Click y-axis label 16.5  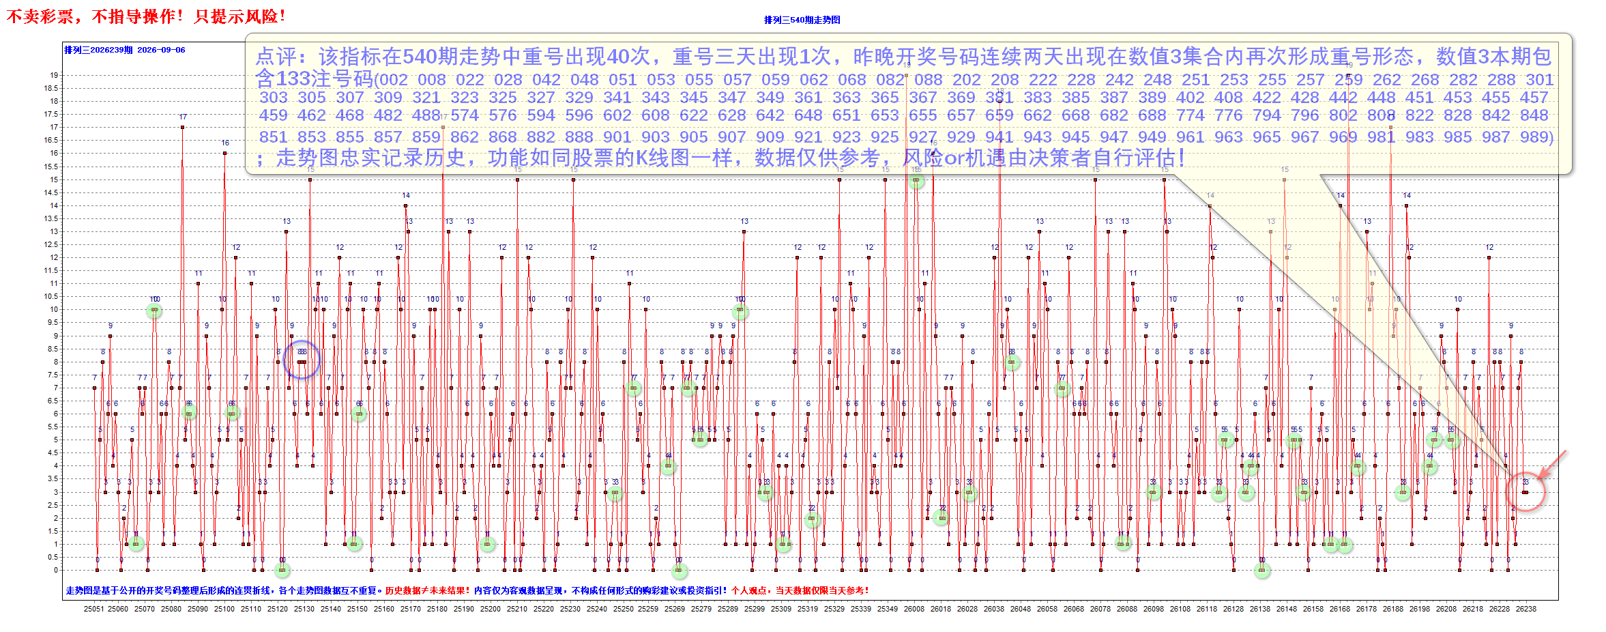pos(51,140)
